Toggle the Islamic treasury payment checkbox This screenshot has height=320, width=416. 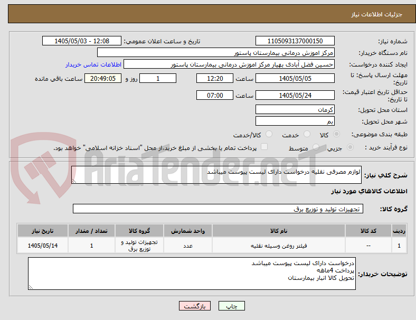(264, 147)
